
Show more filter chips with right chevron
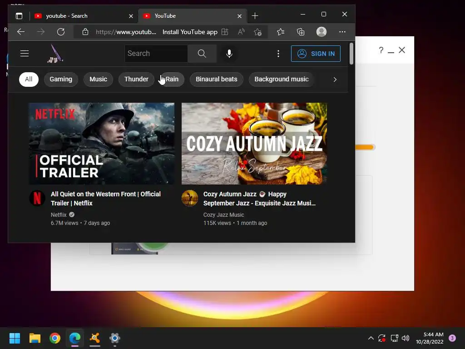pos(335,80)
